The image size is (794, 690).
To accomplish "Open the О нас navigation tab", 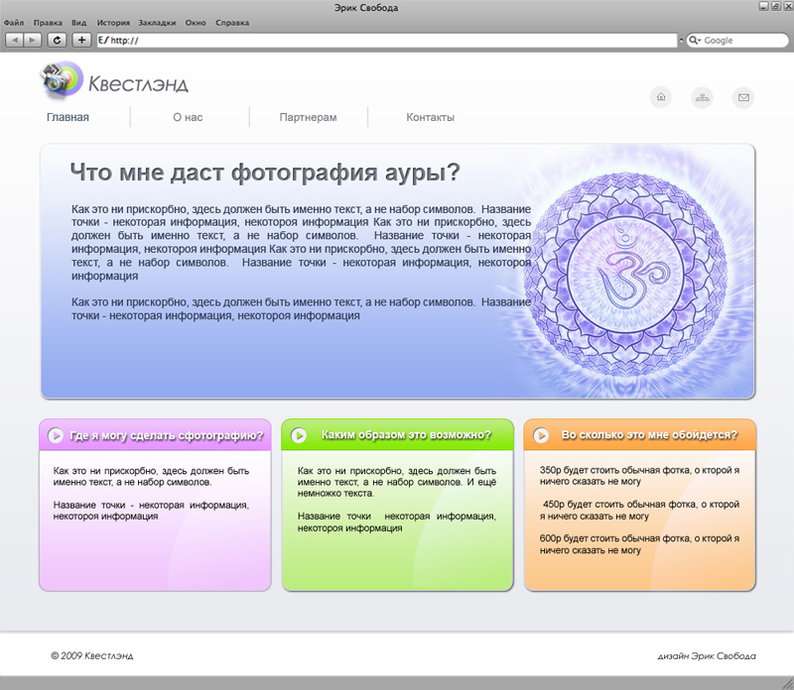I will [x=188, y=117].
